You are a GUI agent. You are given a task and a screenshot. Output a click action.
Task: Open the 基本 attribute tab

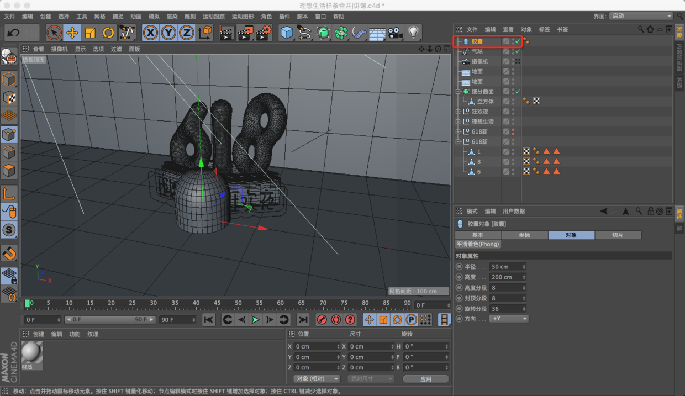tap(478, 235)
